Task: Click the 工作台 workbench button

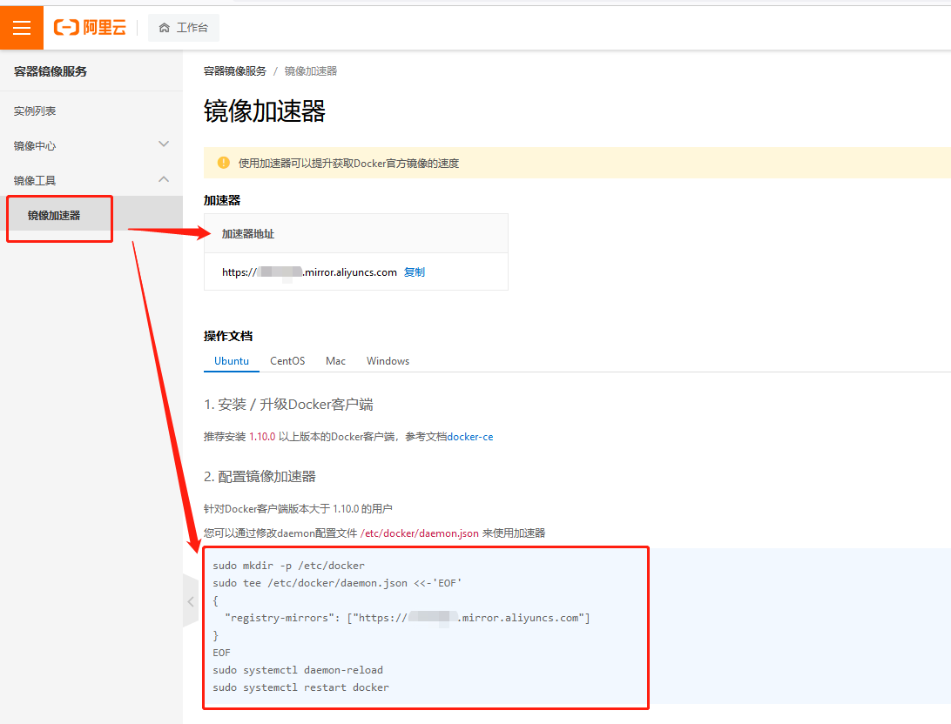Action: (x=183, y=28)
